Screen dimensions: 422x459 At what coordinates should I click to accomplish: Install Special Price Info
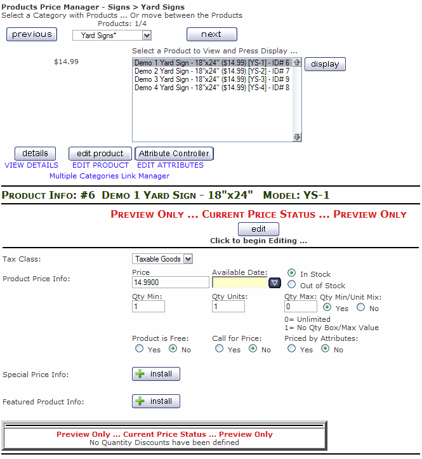(x=156, y=374)
